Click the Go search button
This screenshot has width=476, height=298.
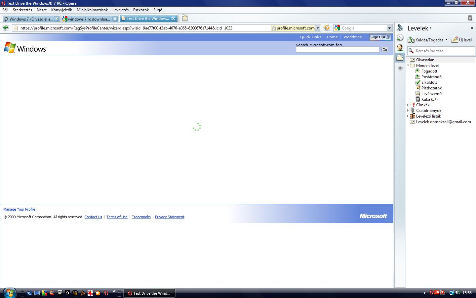point(385,50)
